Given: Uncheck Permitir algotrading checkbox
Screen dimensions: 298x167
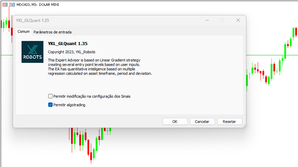Looking at the screenshot, I should [50, 105].
